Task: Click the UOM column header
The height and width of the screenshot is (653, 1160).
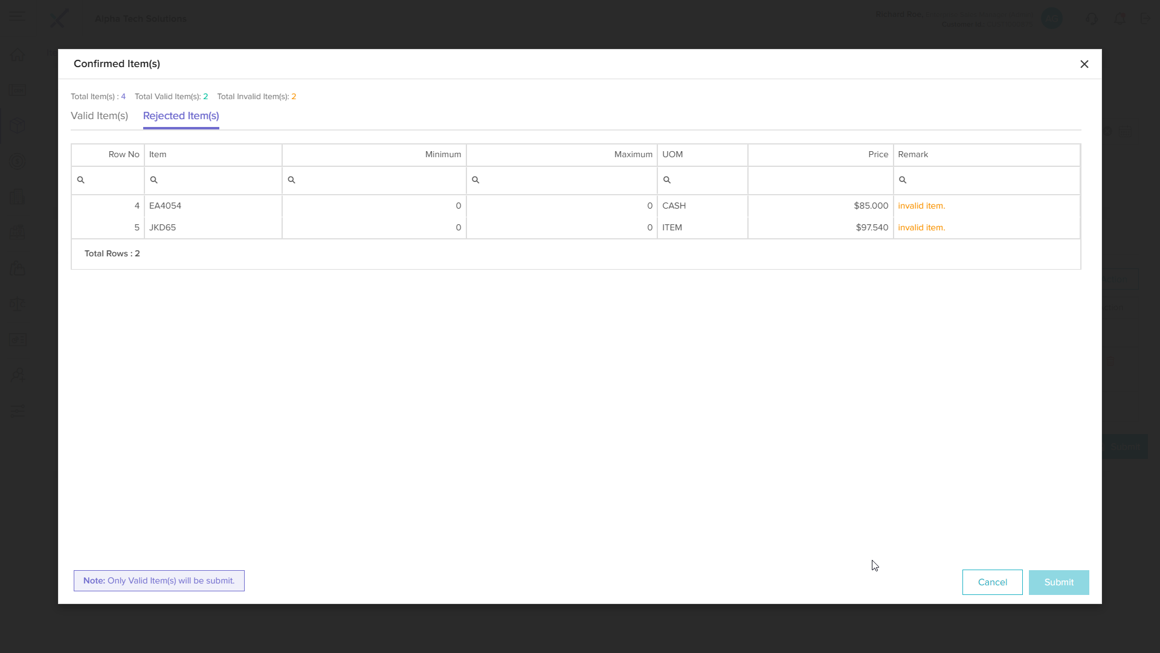Action: point(672,154)
